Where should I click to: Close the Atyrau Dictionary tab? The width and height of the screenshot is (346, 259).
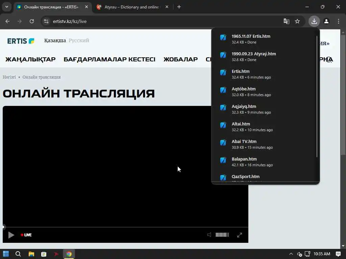pos(167,7)
